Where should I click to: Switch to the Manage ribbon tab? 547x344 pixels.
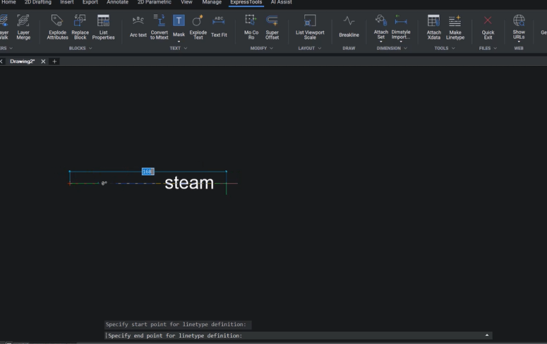coord(212,3)
